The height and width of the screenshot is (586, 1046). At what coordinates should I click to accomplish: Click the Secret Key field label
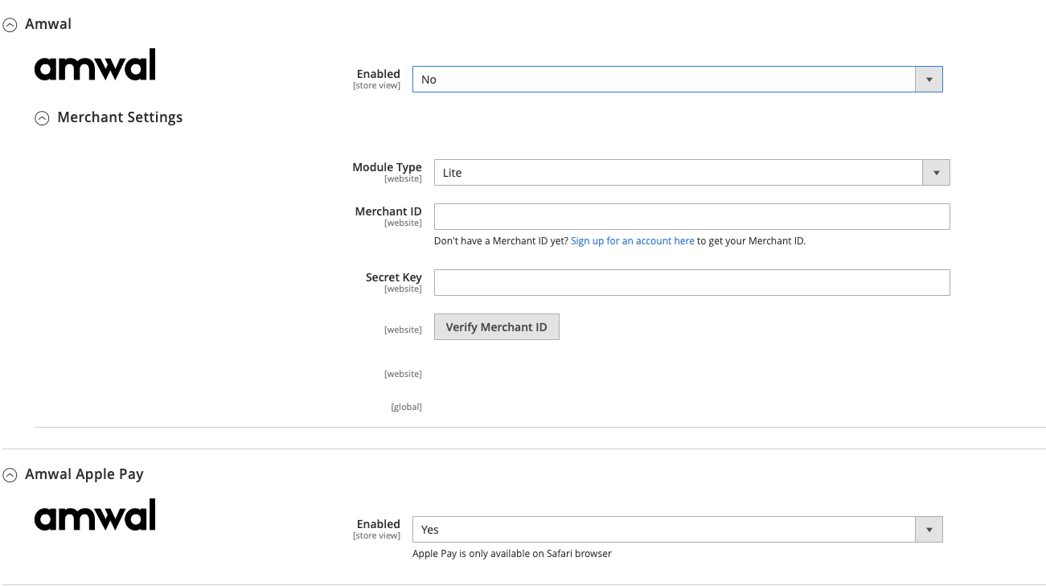pyautogui.click(x=393, y=277)
